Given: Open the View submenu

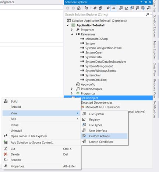Looking at the screenshot, I should (41, 113).
